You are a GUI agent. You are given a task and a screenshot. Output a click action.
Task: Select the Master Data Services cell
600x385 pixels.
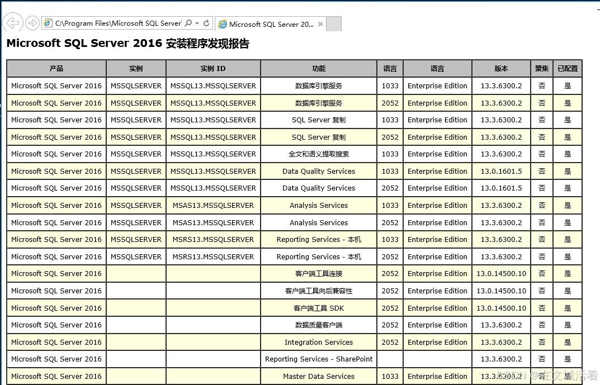(319, 376)
